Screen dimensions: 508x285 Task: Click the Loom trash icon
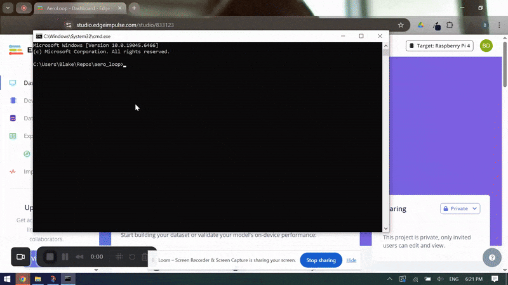point(145,257)
